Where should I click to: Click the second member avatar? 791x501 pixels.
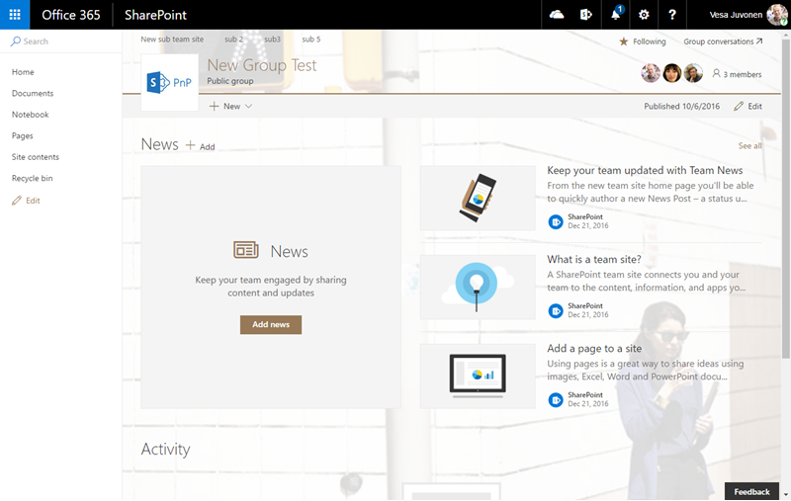tap(672, 73)
